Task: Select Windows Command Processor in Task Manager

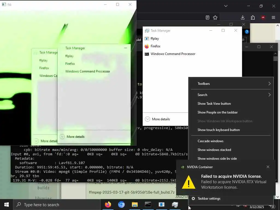Action: (173, 54)
